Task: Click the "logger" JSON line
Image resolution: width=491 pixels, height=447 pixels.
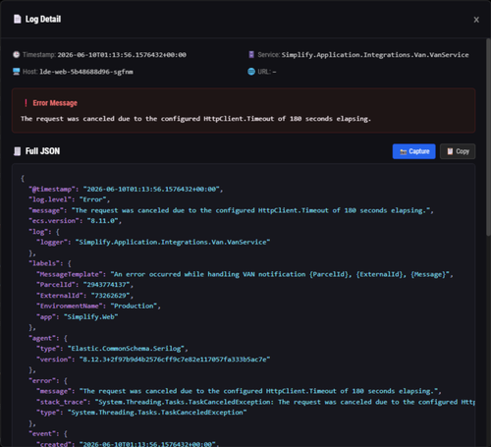Action: point(153,242)
